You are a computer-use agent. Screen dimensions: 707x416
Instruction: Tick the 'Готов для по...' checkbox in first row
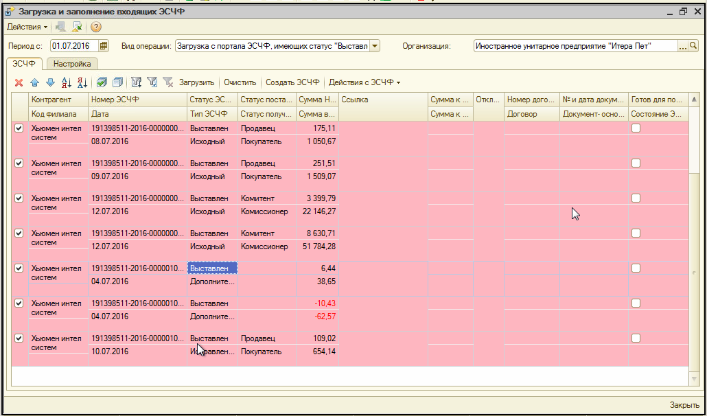tap(636, 128)
